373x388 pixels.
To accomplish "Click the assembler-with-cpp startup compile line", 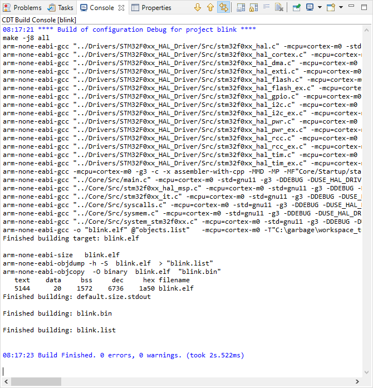I will [x=182, y=171].
